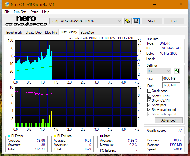Click the Exit button
The height and width of the screenshot is (156, 190).
[174, 21]
